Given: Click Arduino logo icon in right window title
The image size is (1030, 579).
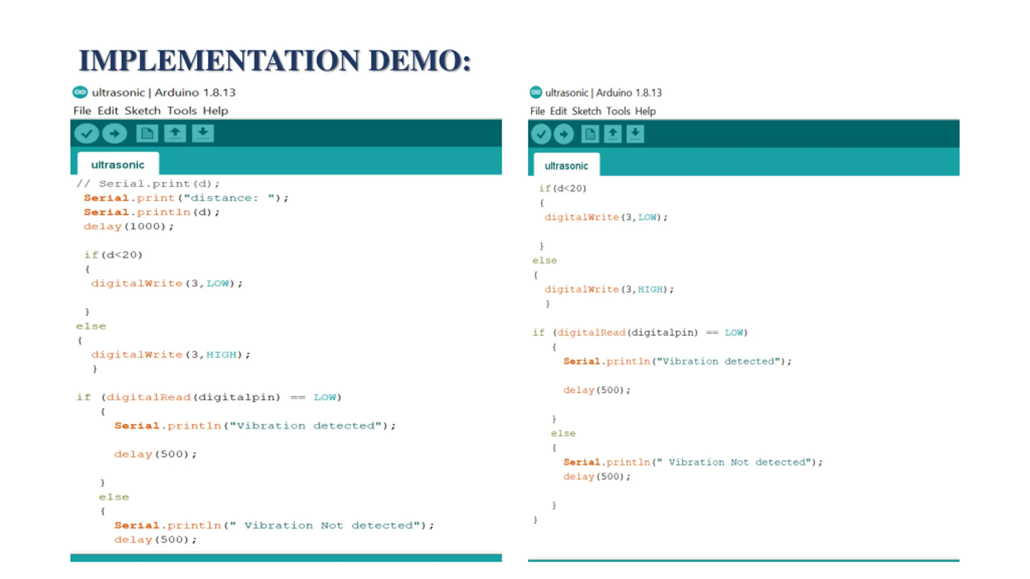Looking at the screenshot, I should click(x=536, y=92).
